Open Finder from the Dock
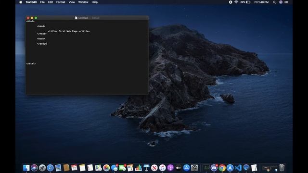308x173 pixels. coord(26,168)
